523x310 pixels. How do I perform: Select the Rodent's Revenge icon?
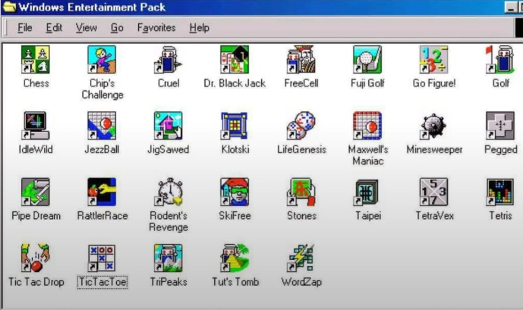tap(168, 192)
